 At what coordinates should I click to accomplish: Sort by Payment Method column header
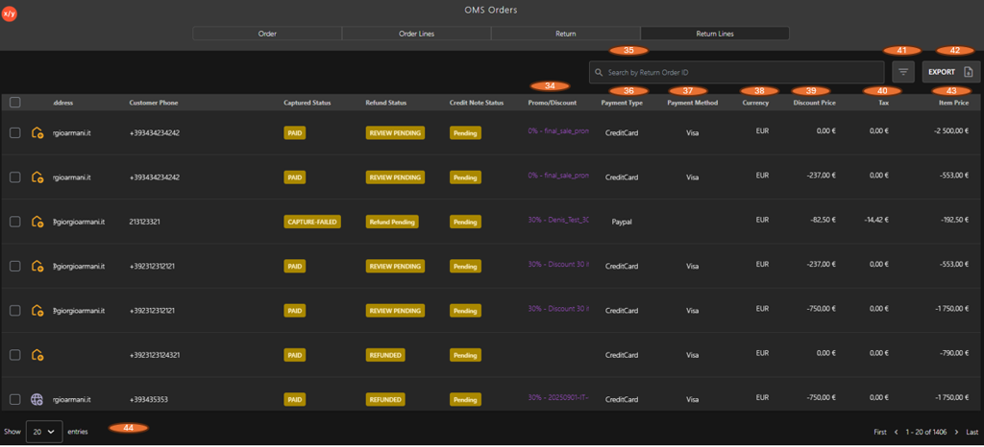tap(692, 103)
